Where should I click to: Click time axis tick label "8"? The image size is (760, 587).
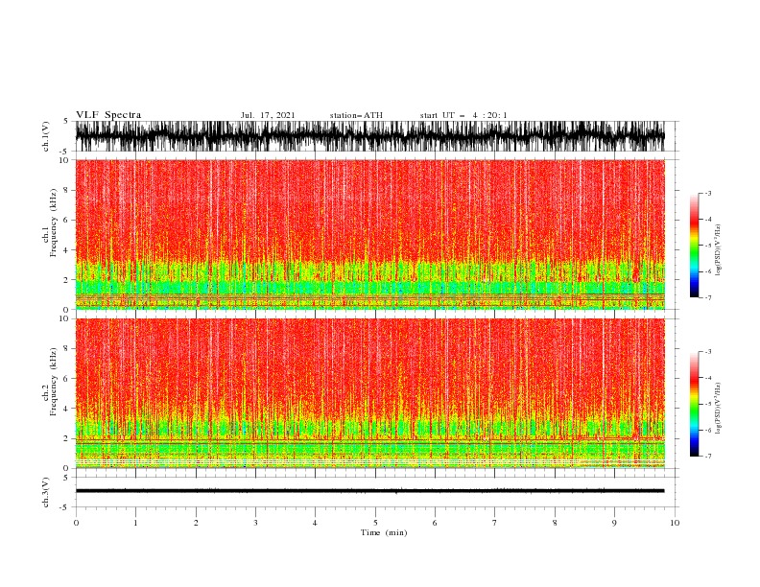[555, 523]
